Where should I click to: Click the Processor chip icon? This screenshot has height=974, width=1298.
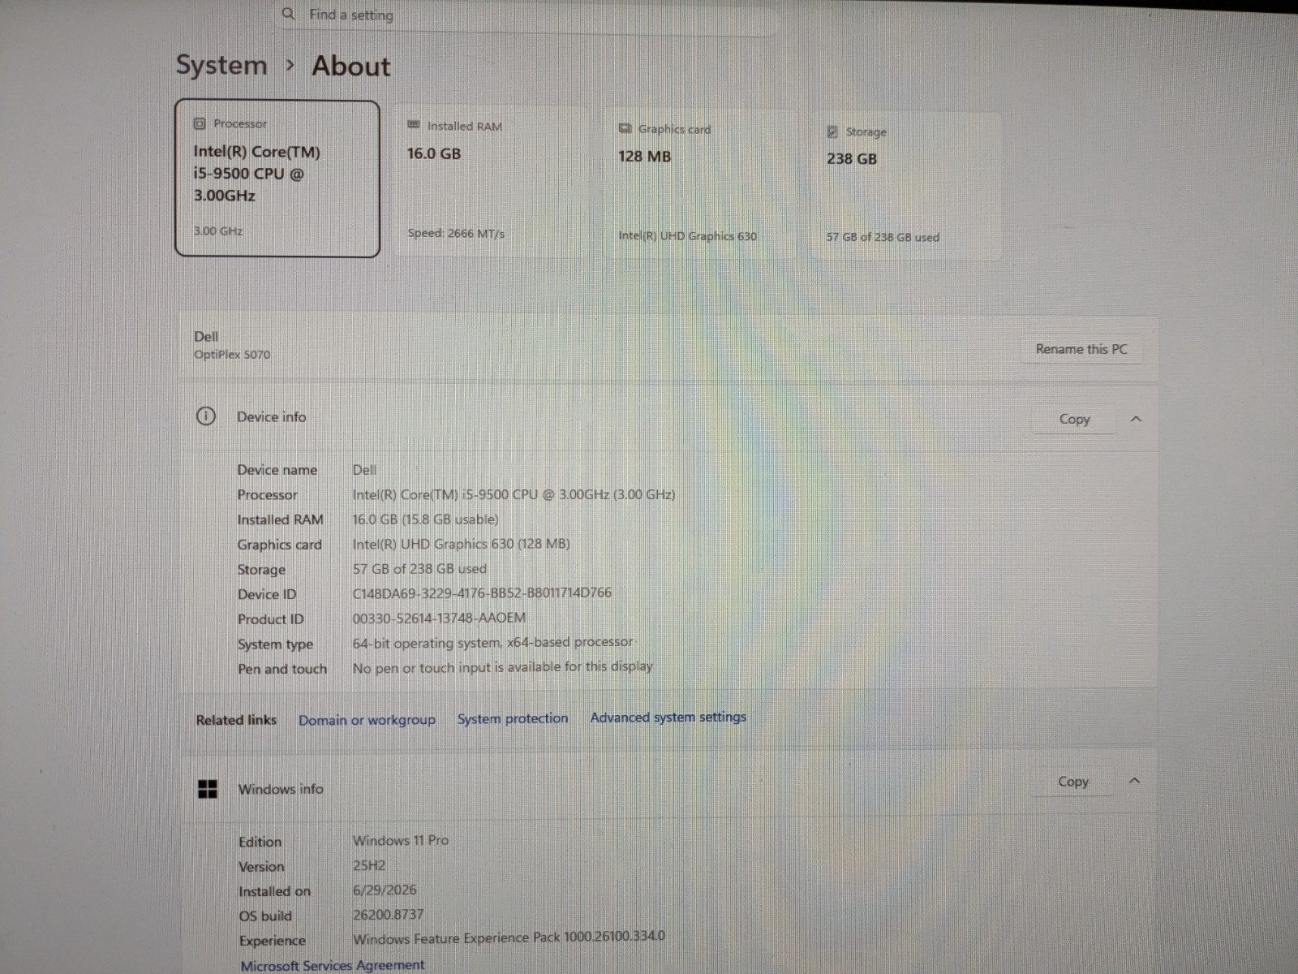pos(200,123)
